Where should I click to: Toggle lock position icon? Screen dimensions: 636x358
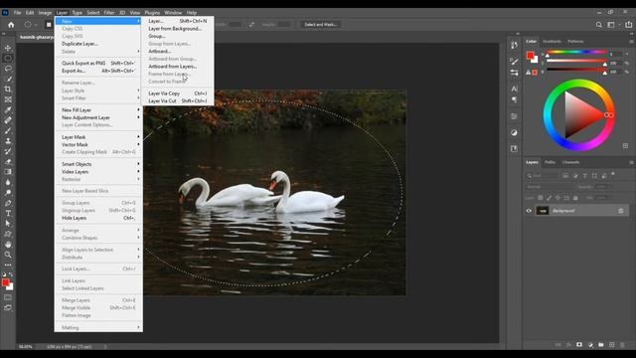pos(557,198)
